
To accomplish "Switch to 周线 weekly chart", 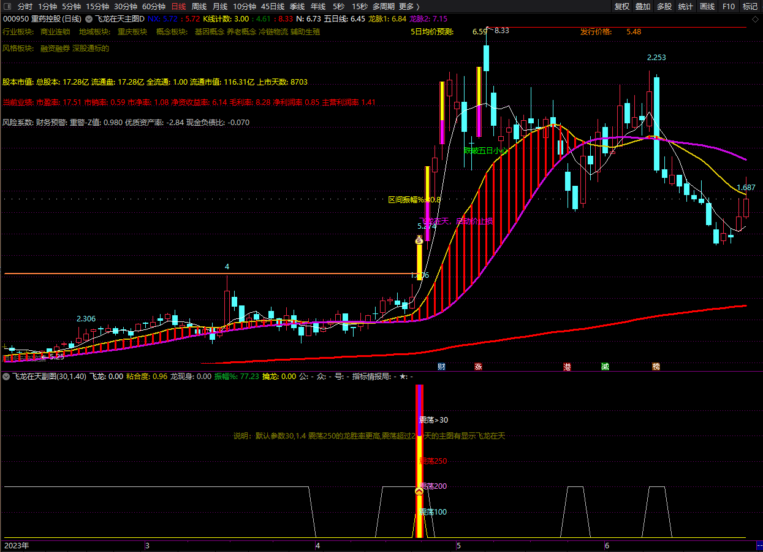I will pyautogui.click(x=199, y=6).
